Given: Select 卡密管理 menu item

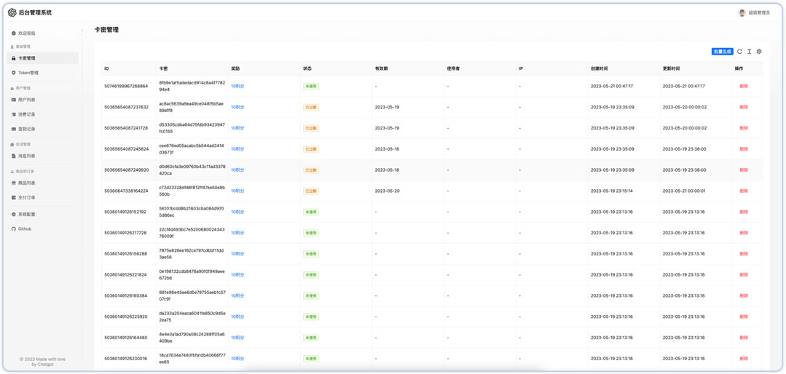Looking at the screenshot, I should 26,58.
